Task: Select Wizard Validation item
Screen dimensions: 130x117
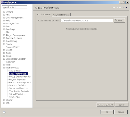Action: [x=17, y=94]
